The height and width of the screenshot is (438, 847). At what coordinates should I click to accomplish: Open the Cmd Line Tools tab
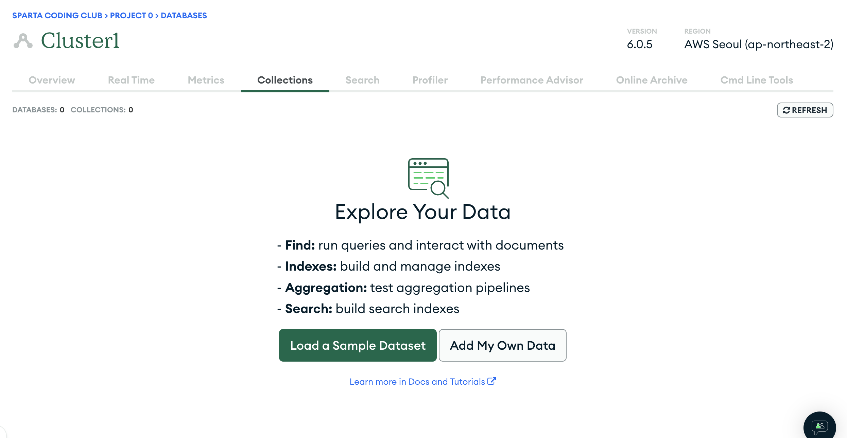point(757,80)
